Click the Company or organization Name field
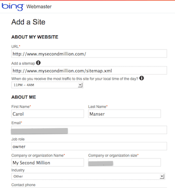The image size is (175, 188). pyautogui.click(x=48, y=162)
